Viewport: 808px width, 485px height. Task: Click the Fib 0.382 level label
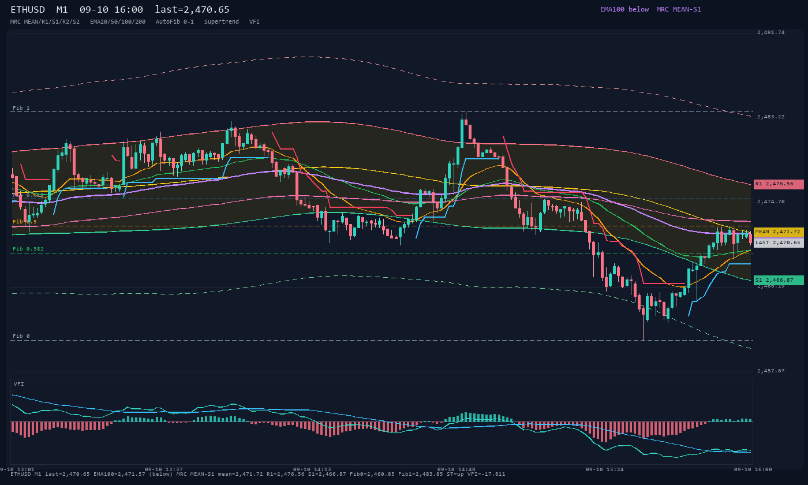(28, 249)
